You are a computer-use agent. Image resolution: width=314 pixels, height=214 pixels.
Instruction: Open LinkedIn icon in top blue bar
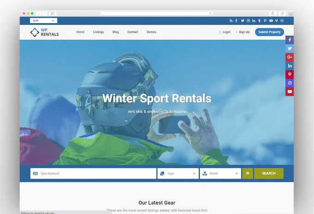pos(254,21)
